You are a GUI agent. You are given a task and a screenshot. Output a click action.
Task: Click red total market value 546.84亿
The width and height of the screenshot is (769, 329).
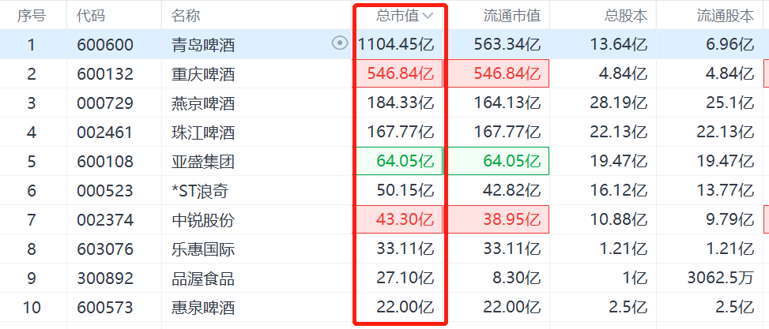click(x=401, y=74)
